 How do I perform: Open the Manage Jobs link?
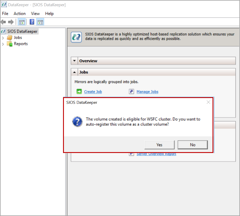tap(147, 92)
